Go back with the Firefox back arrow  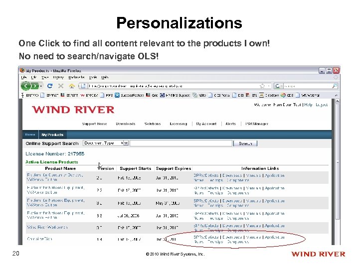pyautogui.click(x=25, y=86)
